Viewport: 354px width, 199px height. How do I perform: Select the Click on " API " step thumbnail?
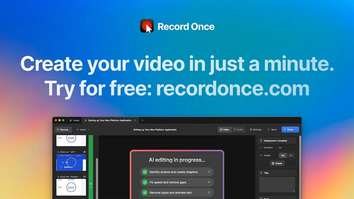[x=71, y=162]
